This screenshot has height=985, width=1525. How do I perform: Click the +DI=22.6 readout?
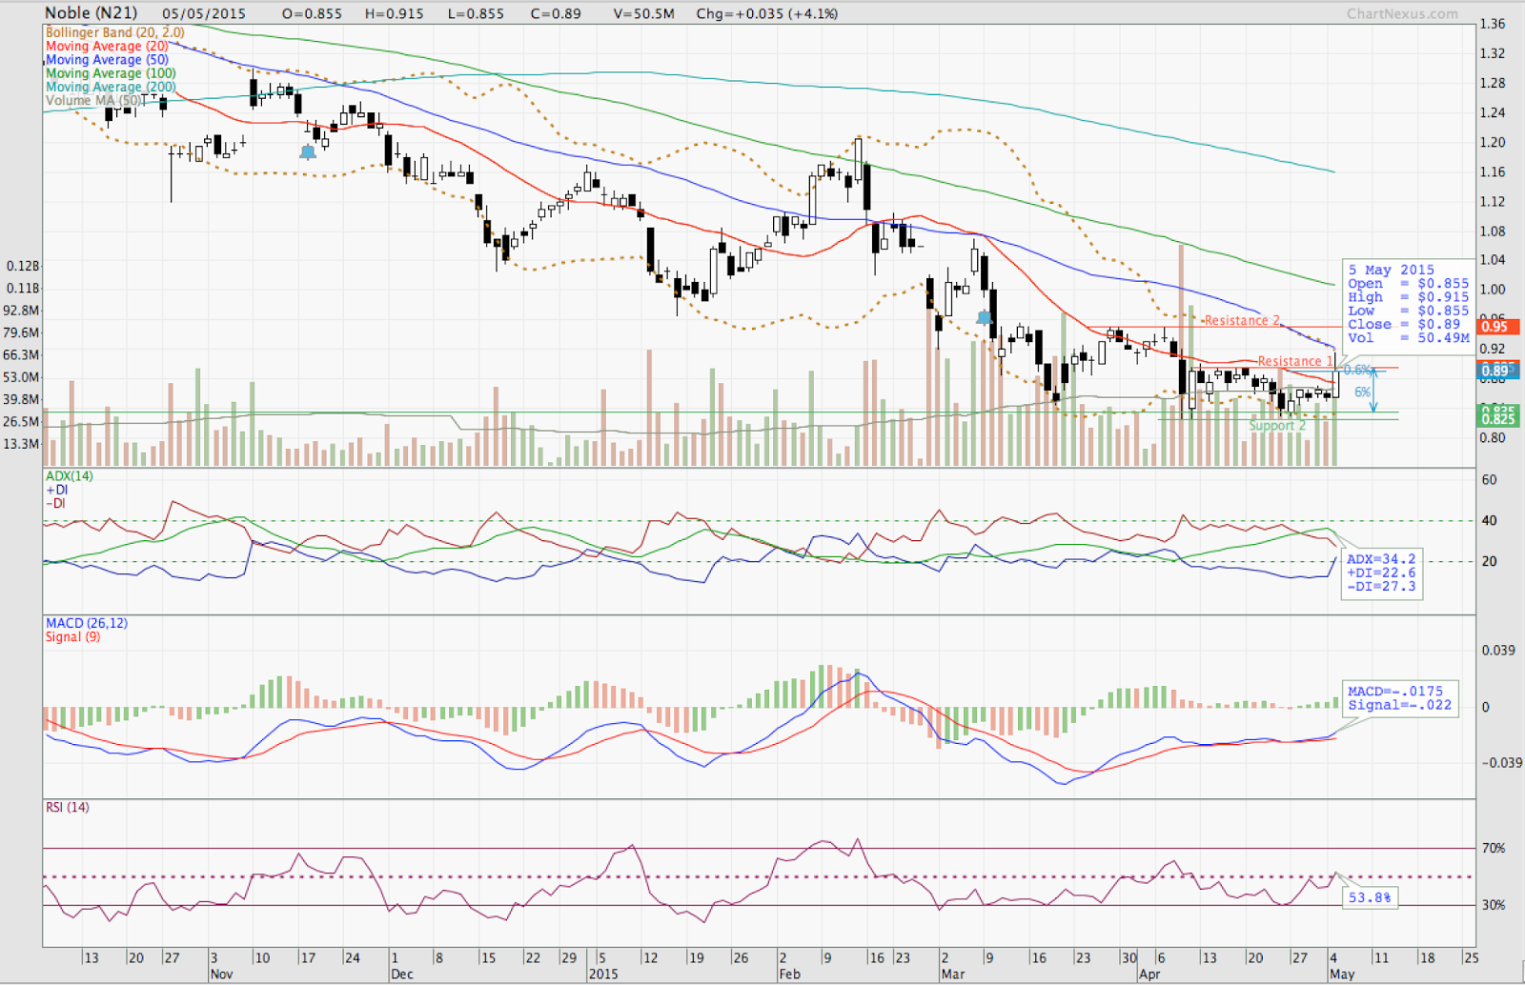click(1381, 573)
